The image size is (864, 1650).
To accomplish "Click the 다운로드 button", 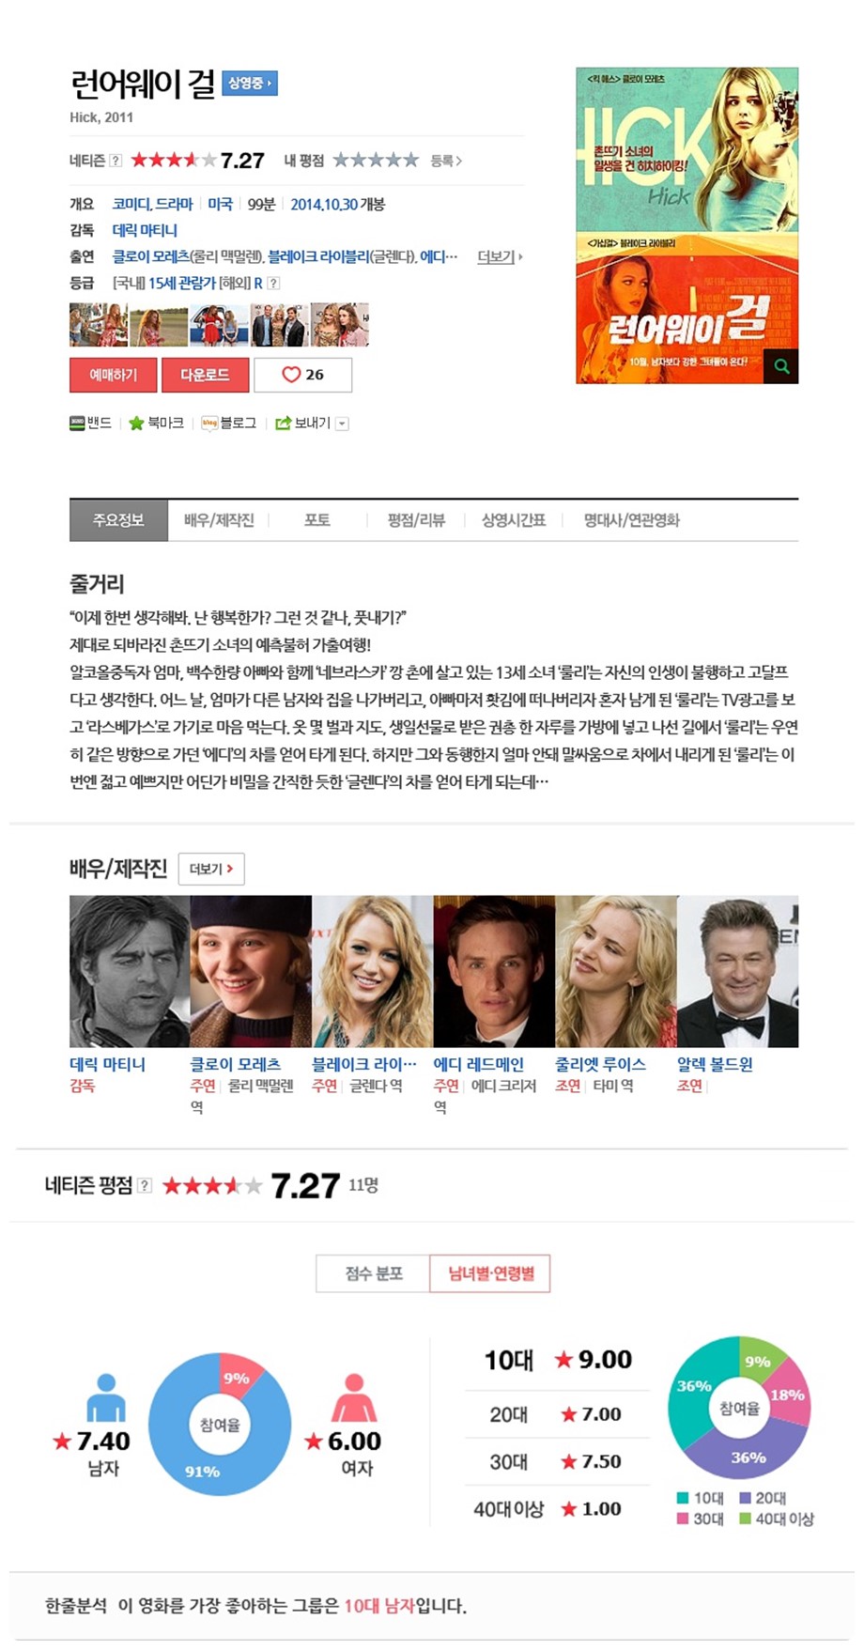I will tap(206, 375).
